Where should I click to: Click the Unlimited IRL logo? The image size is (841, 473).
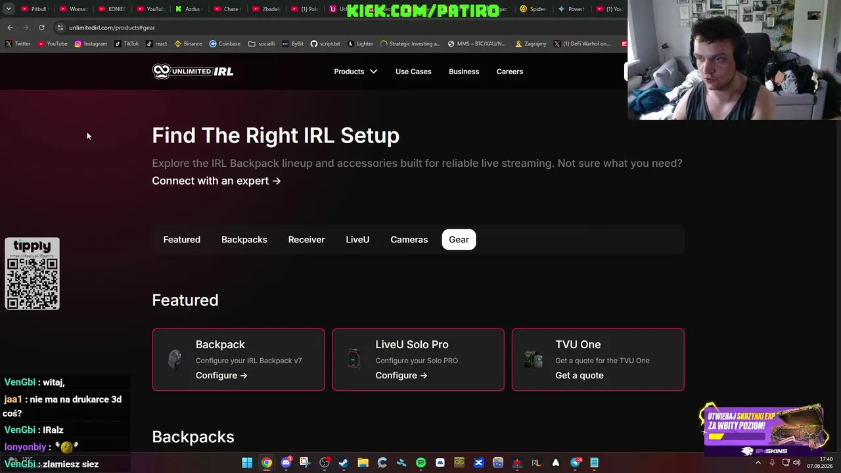tap(193, 71)
